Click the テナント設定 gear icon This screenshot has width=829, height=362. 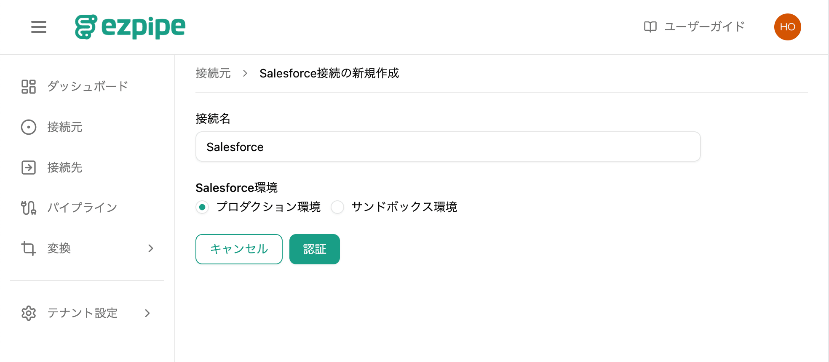pos(29,313)
